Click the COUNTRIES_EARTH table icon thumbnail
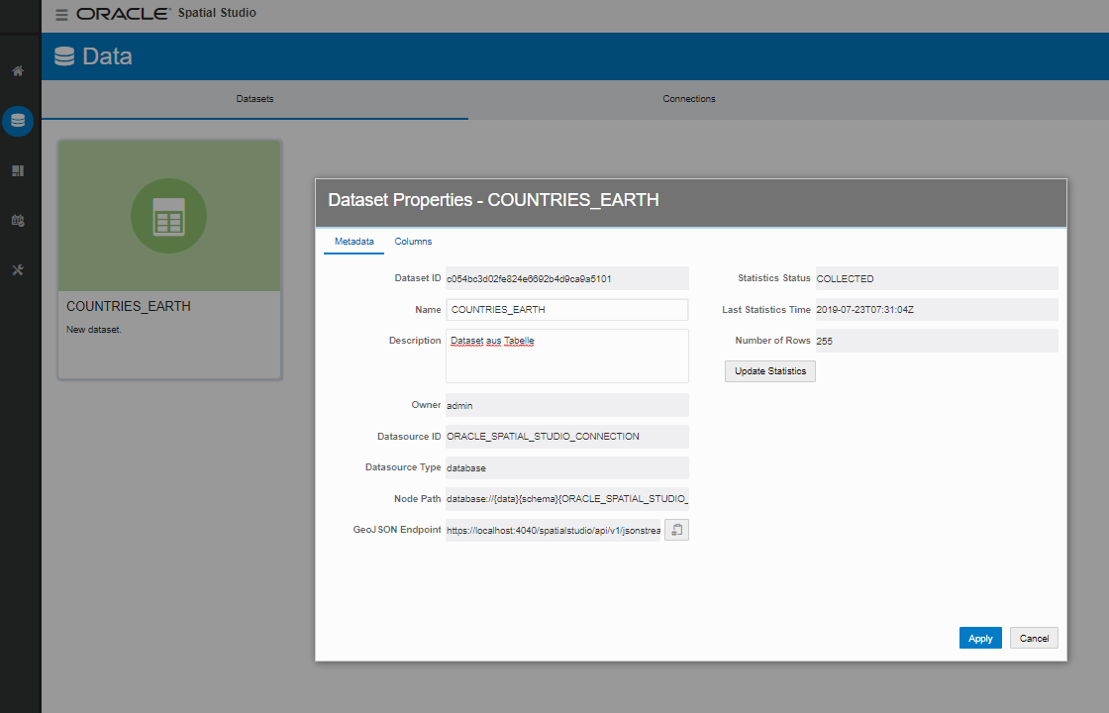1109x713 pixels. [169, 216]
